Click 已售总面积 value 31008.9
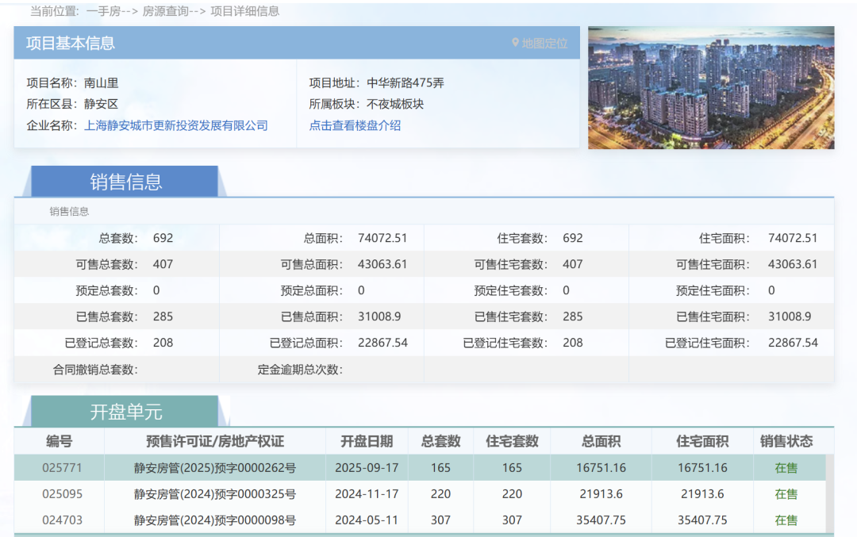Image resolution: width=857 pixels, height=537 pixels. [379, 316]
